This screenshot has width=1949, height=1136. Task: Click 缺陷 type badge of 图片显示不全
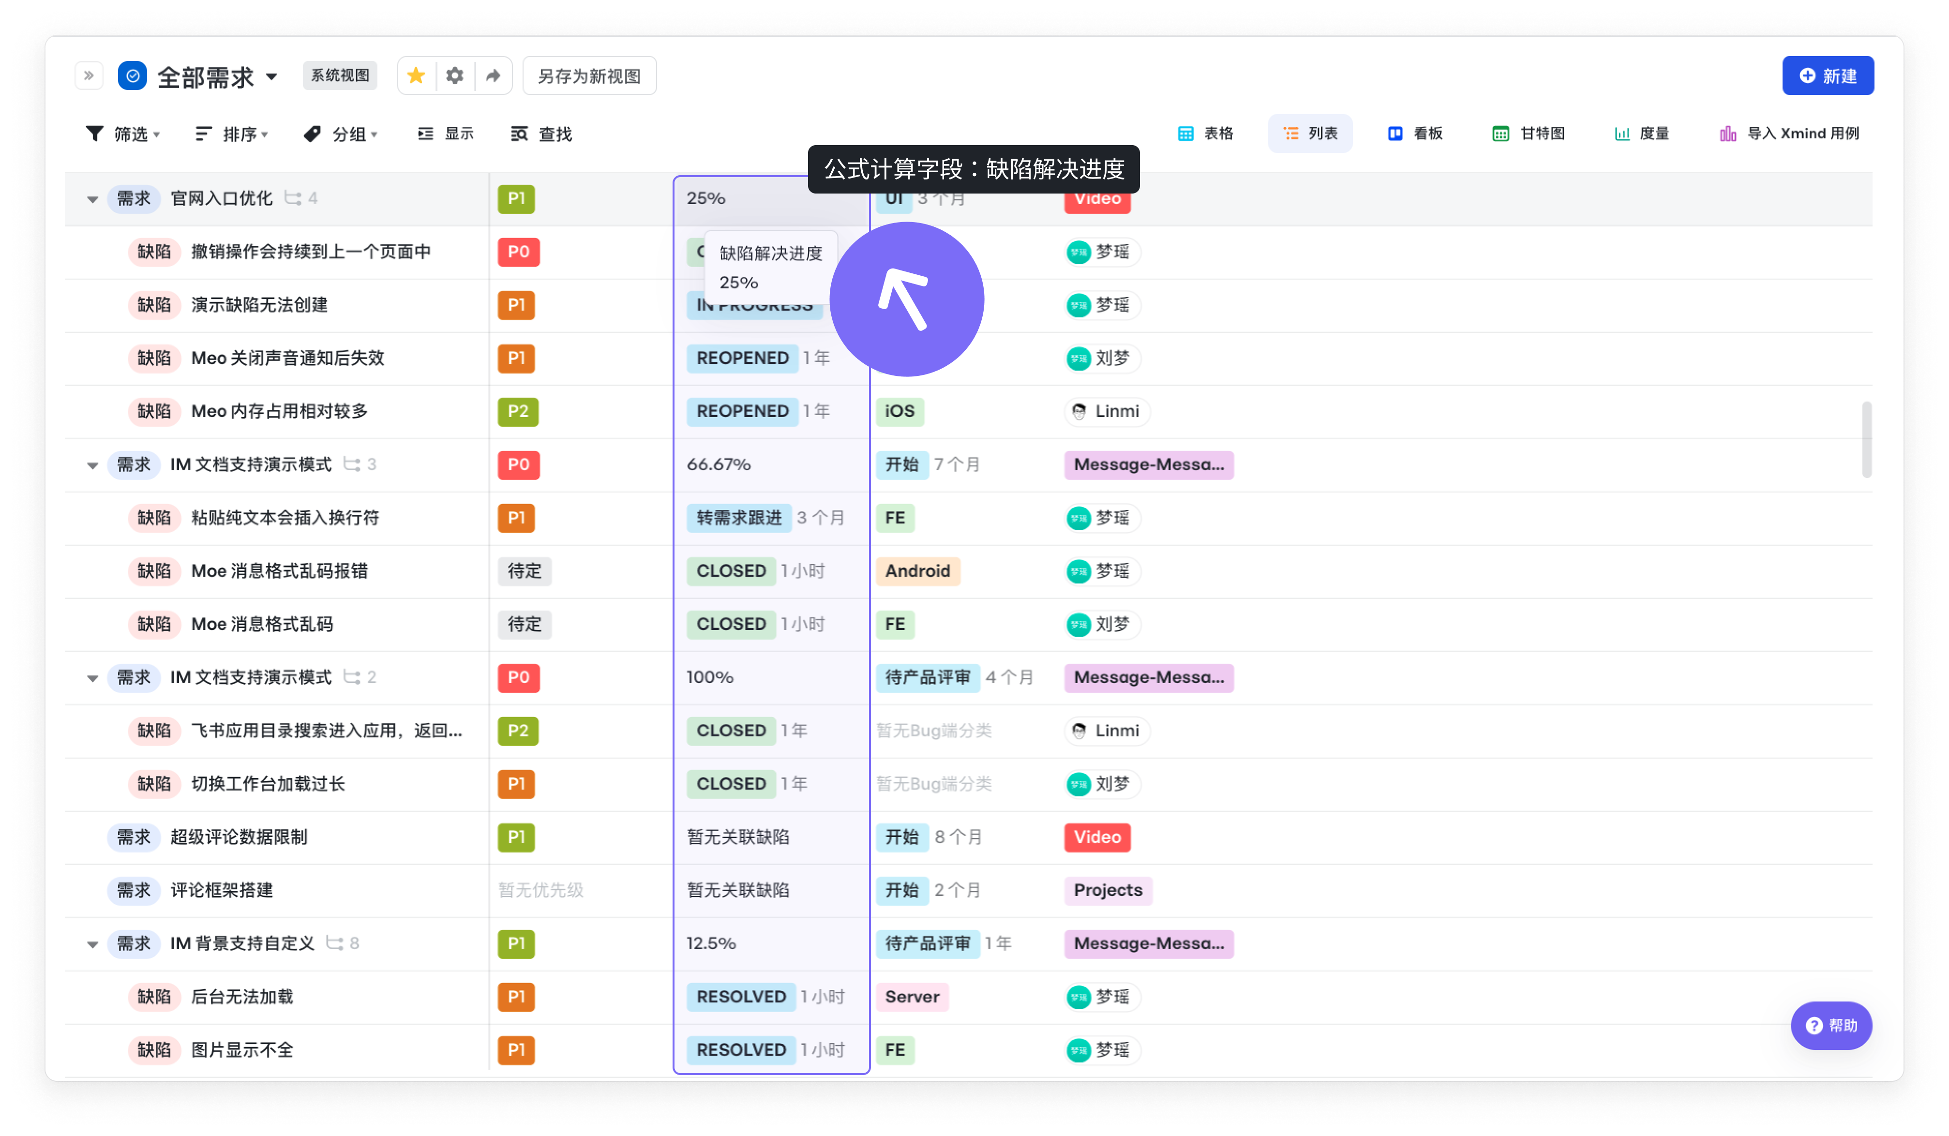click(154, 1050)
